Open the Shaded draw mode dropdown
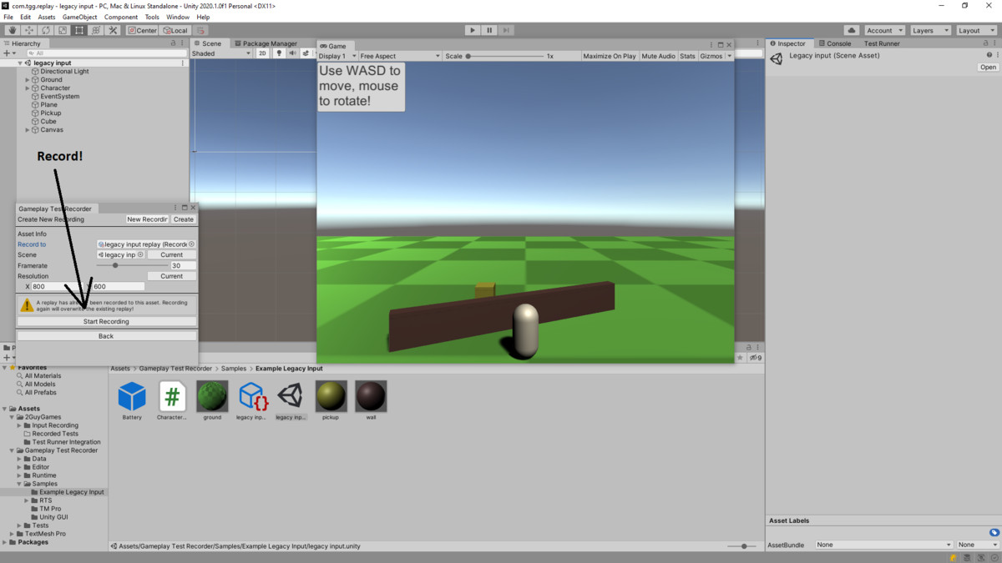Screen dimensions: 1002x563 pyautogui.click(x=219, y=53)
